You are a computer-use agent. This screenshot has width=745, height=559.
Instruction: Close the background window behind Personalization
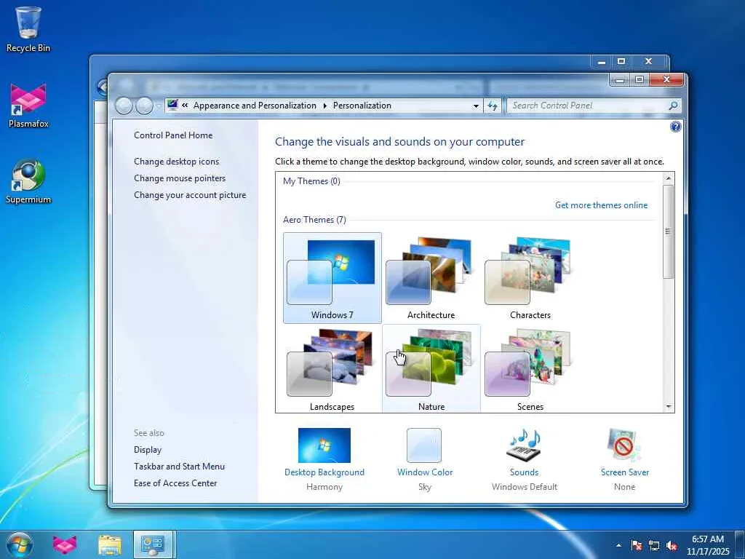648,61
